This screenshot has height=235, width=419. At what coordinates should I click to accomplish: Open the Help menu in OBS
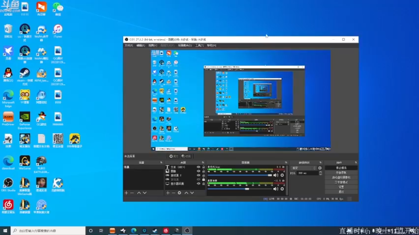pos(212,45)
